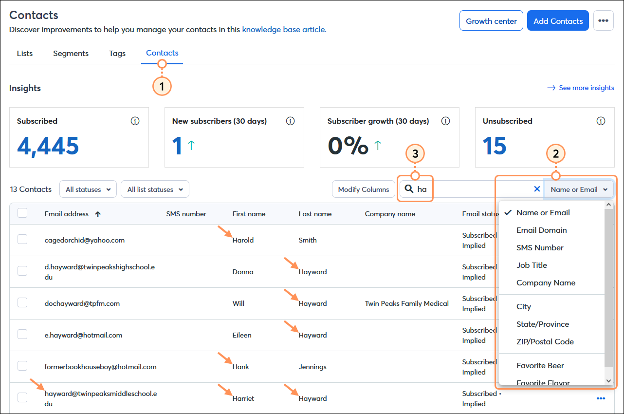The width and height of the screenshot is (624, 414).
Task: Click the First name column header
Action: pos(249,214)
